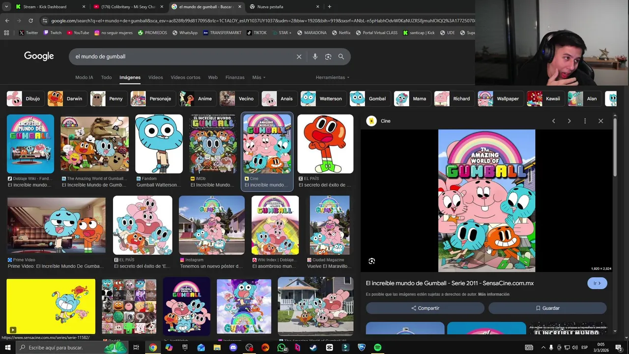Open the Windows Start menu
This screenshot has width=629, height=354.
pos(8,348)
